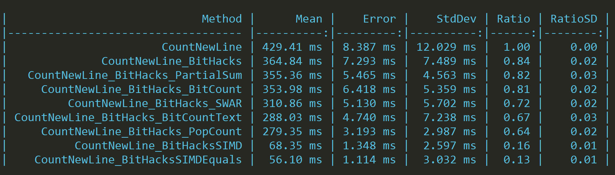Click the RatioSD column header
615x175 pixels.
point(574,19)
